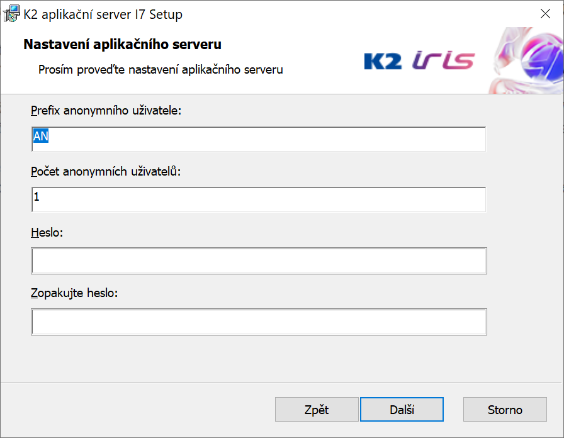The width and height of the screenshot is (564, 438).
Task: Click the Zopakujte heslo input field
Action: click(x=259, y=322)
